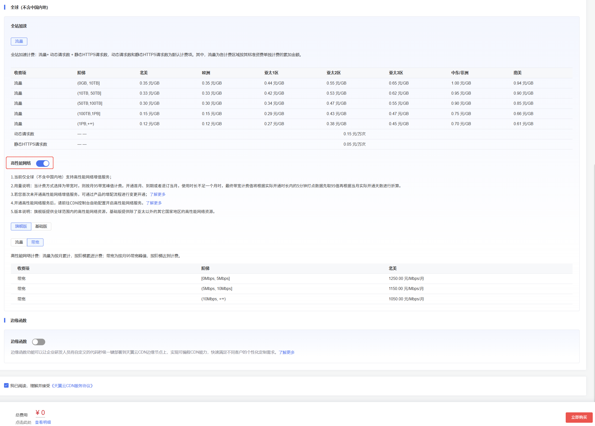The image size is (595, 426).
Task: Click the ¥ 0 total cost amount
Action: (x=40, y=413)
